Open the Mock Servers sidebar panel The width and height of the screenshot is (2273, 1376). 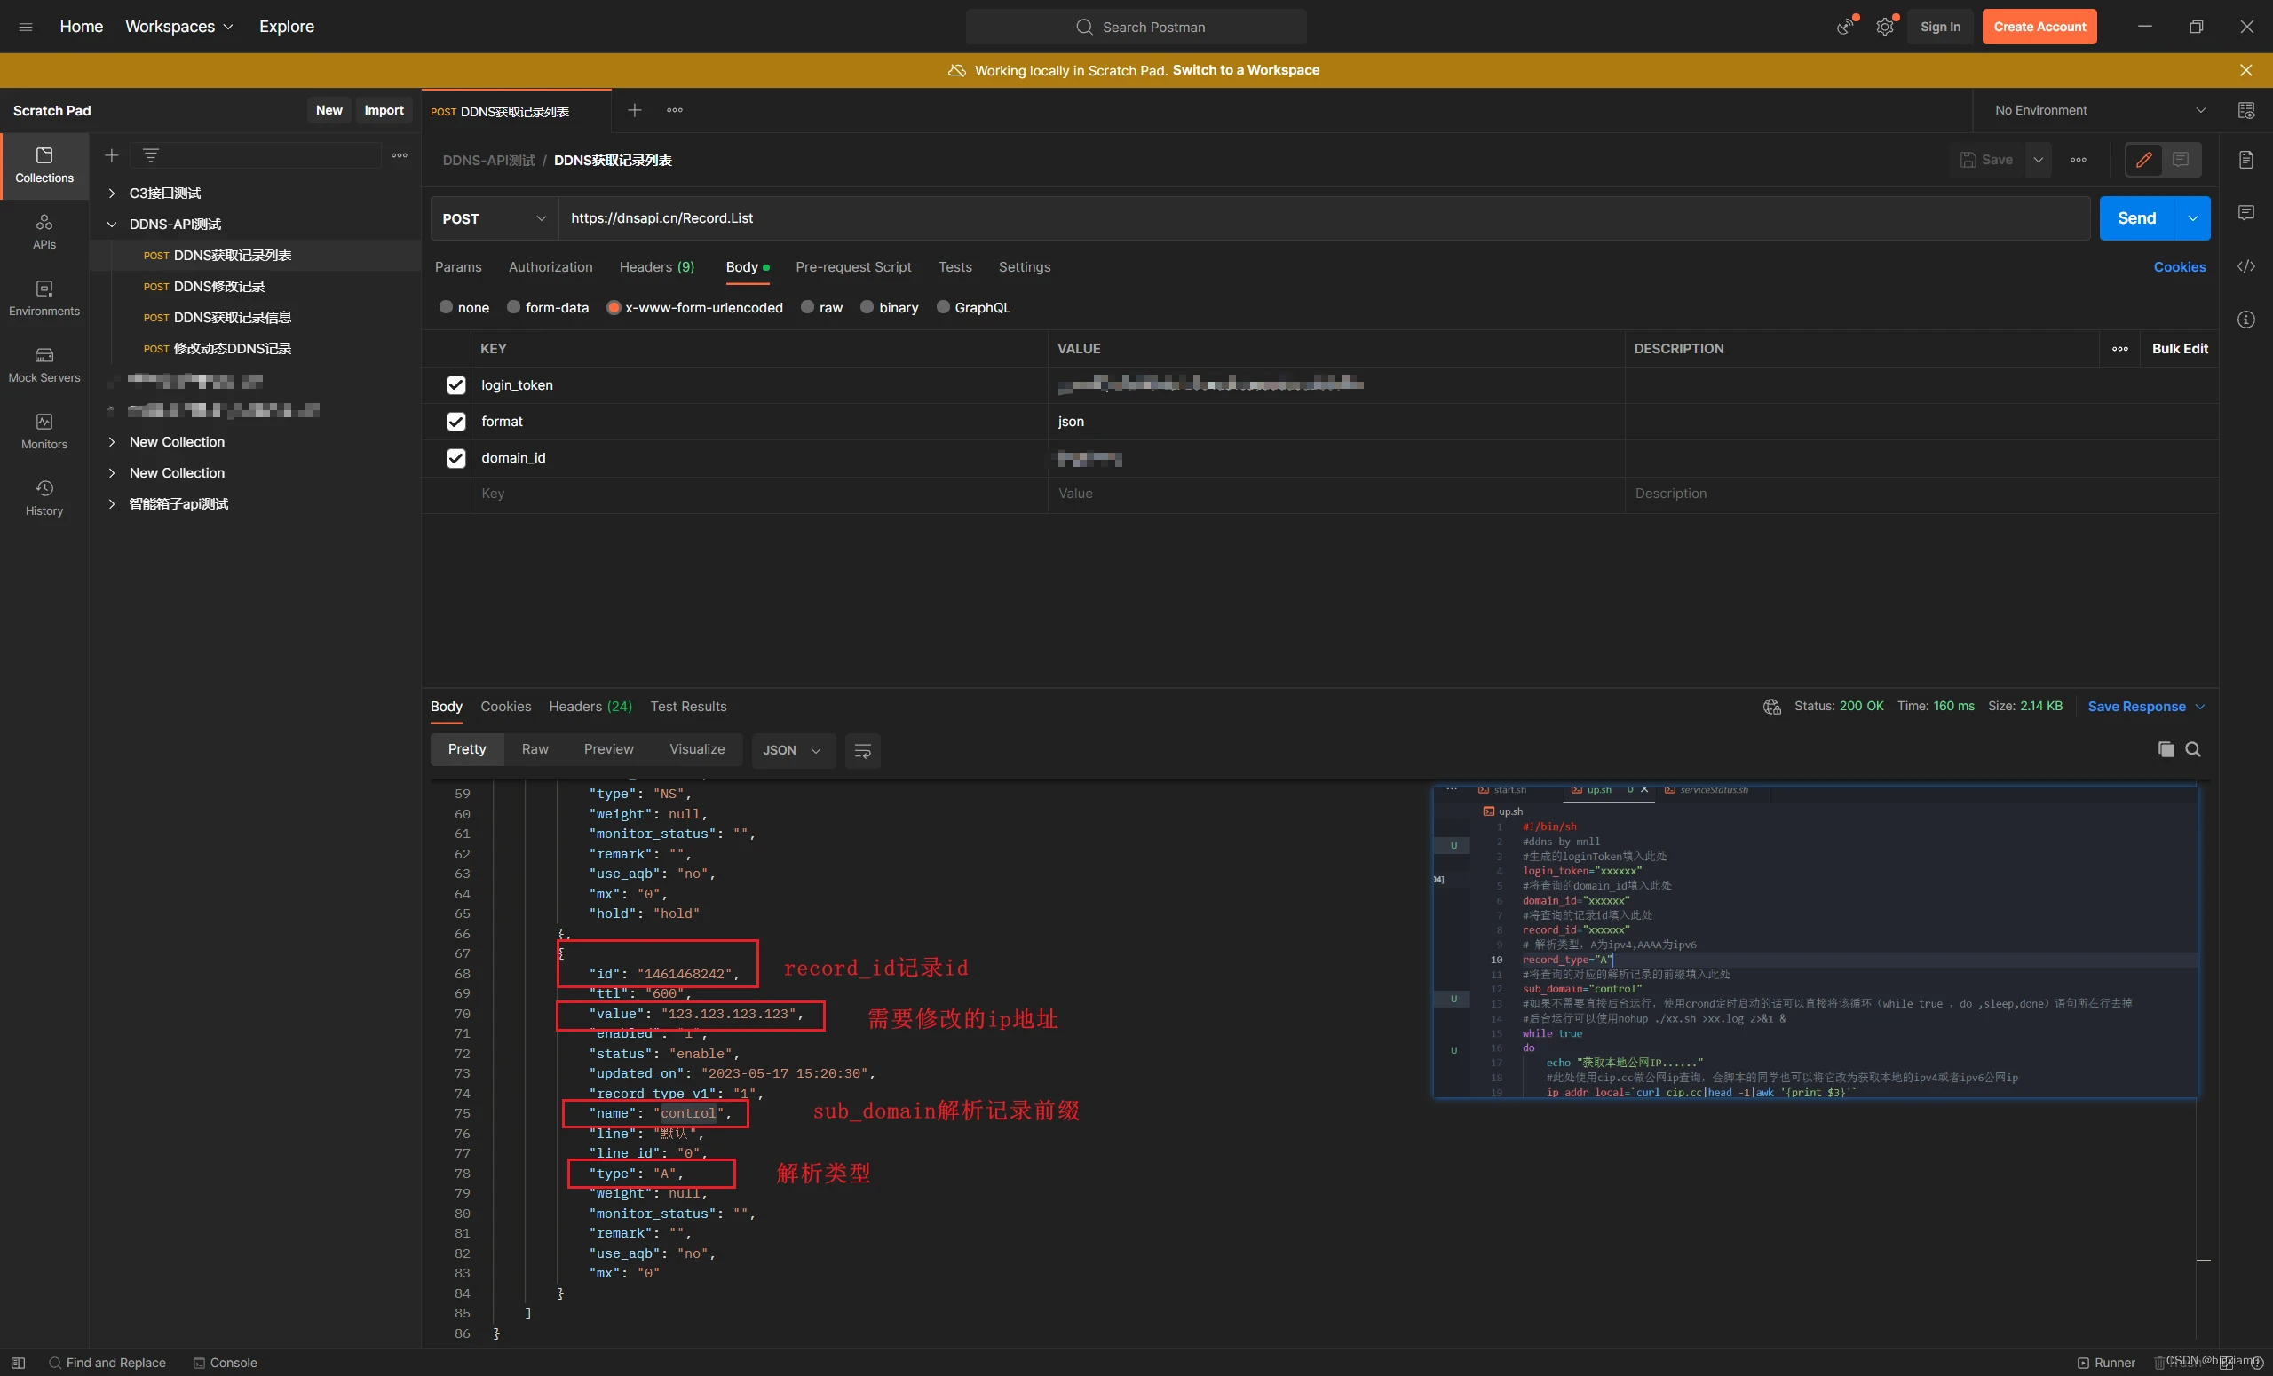[x=44, y=365]
